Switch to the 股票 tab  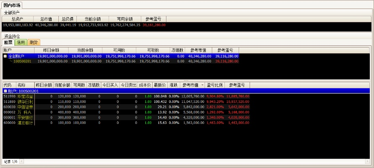click(x=8, y=42)
